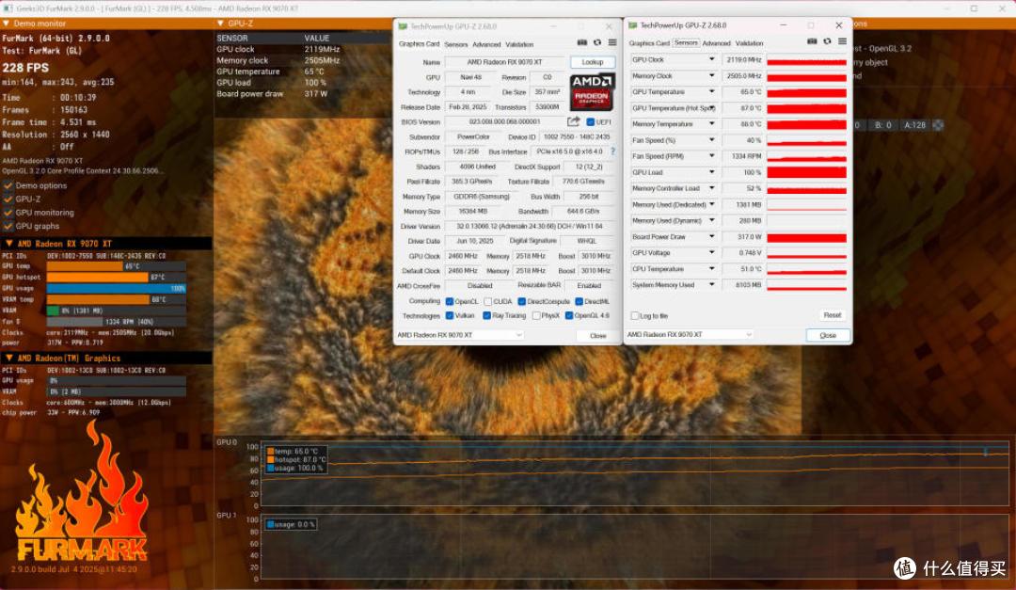Click GPU-Z app icon in Graphics Card window title bar

[x=403, y=26]
